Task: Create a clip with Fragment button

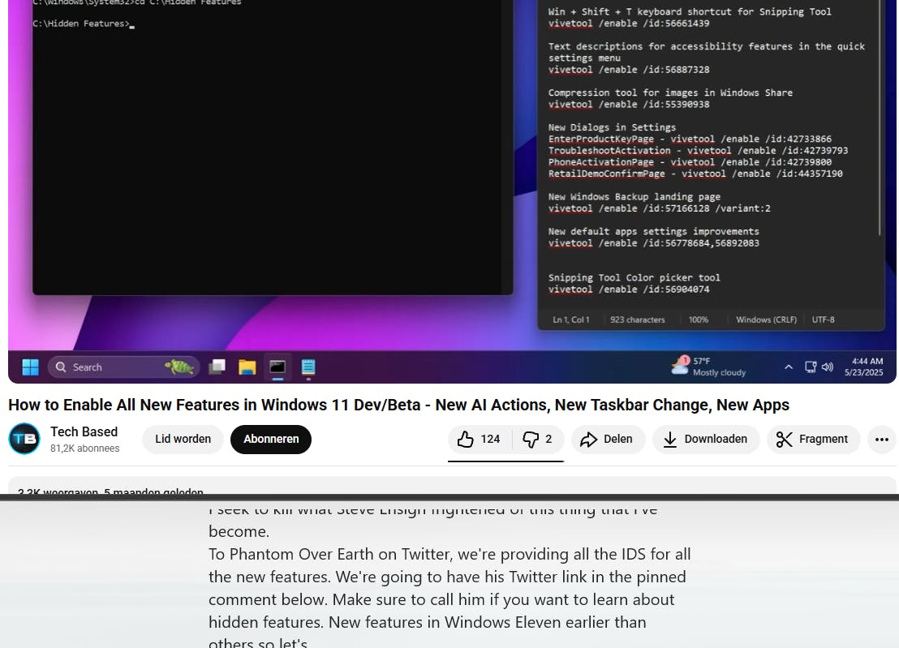Action: point(813,440)
